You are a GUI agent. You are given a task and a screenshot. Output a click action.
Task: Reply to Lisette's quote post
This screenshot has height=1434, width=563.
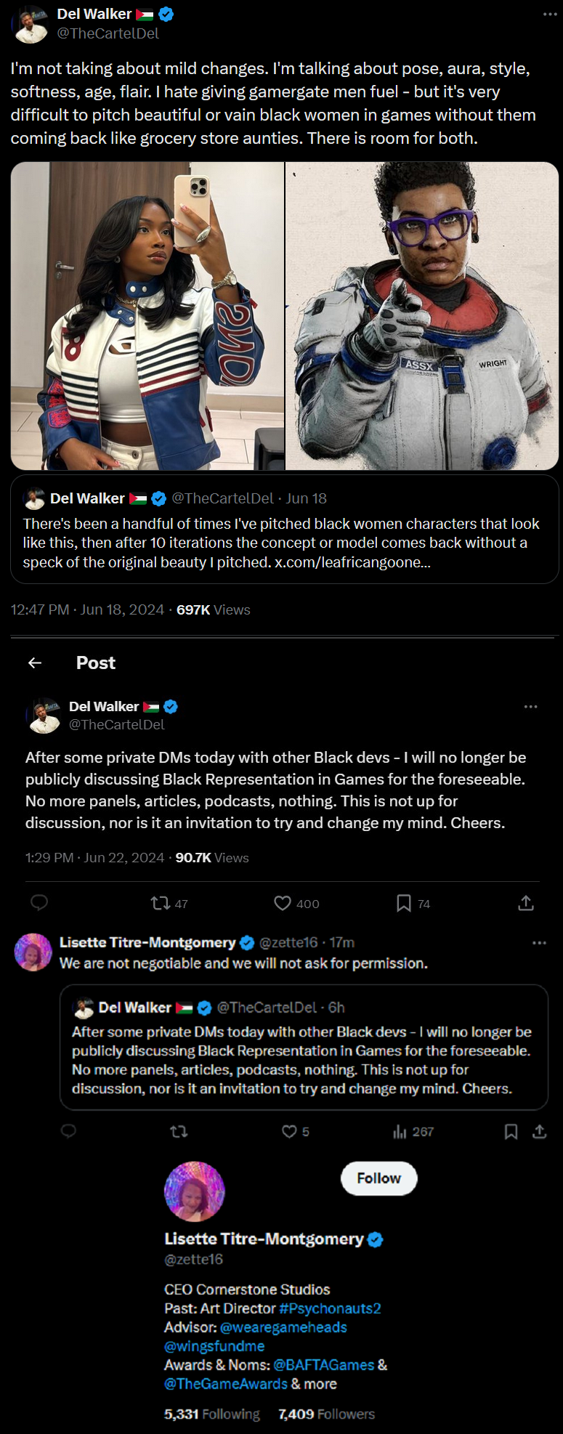tap(69, 1131)
